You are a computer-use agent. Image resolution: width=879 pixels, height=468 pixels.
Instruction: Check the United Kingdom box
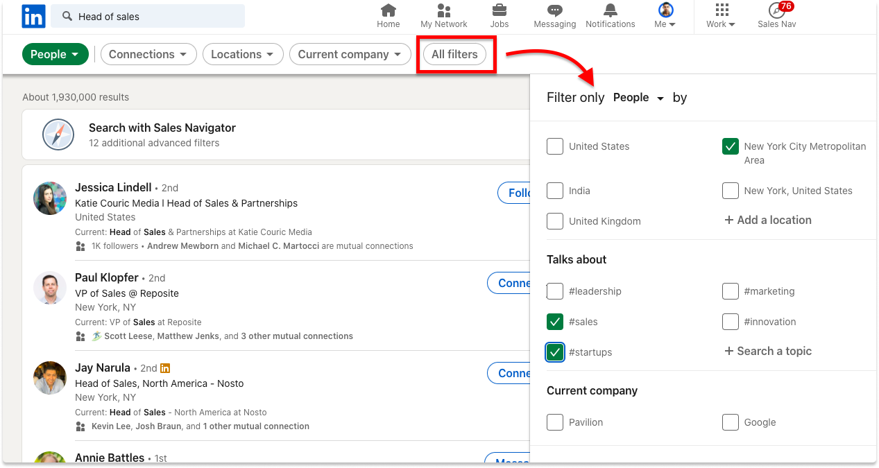click(555, 221)
